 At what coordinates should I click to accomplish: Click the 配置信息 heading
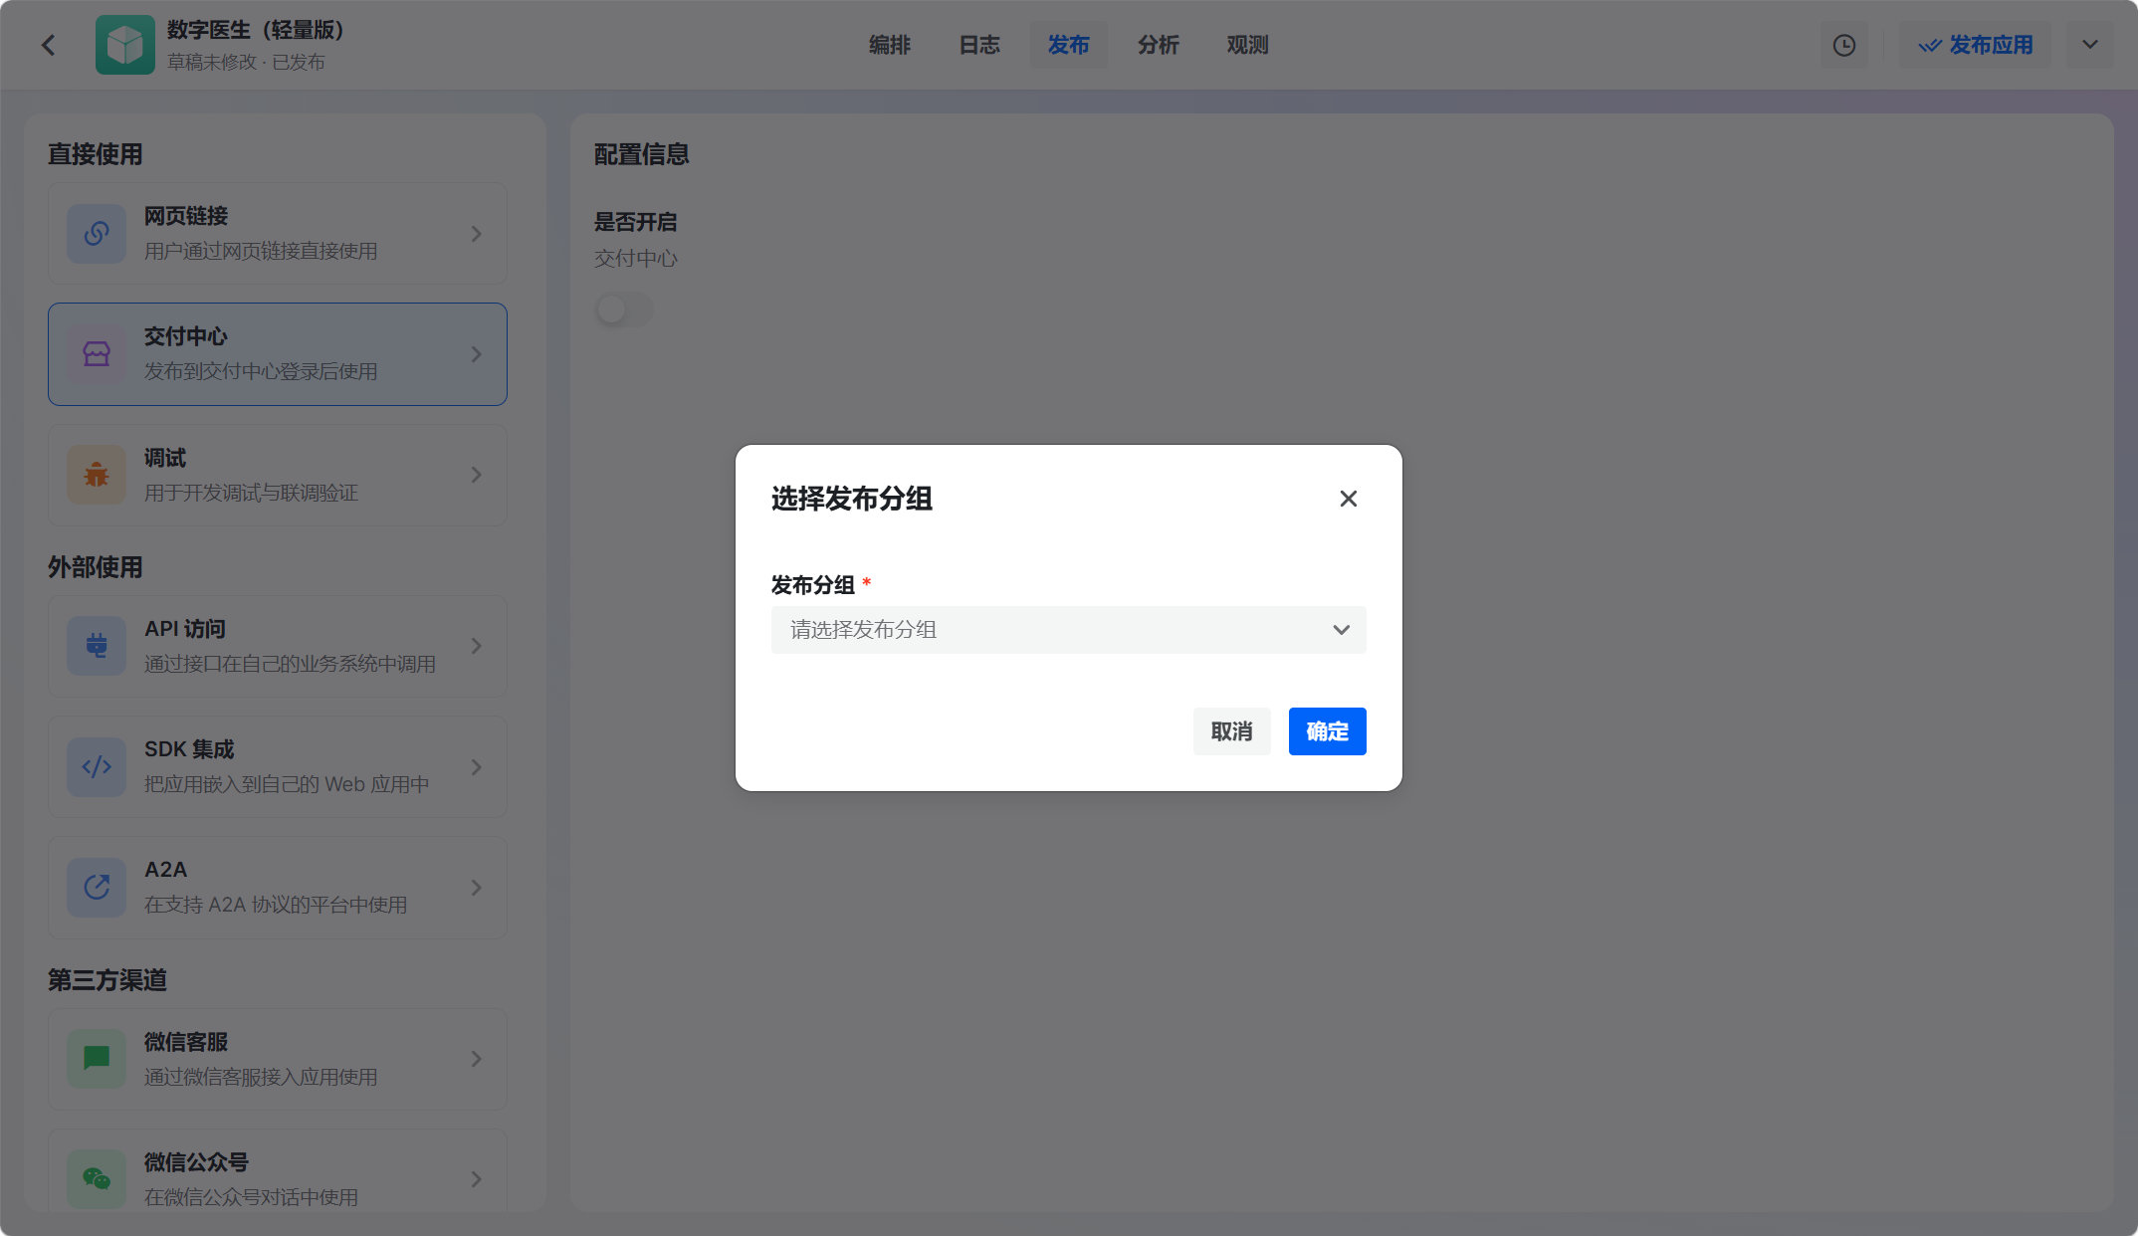642,154
